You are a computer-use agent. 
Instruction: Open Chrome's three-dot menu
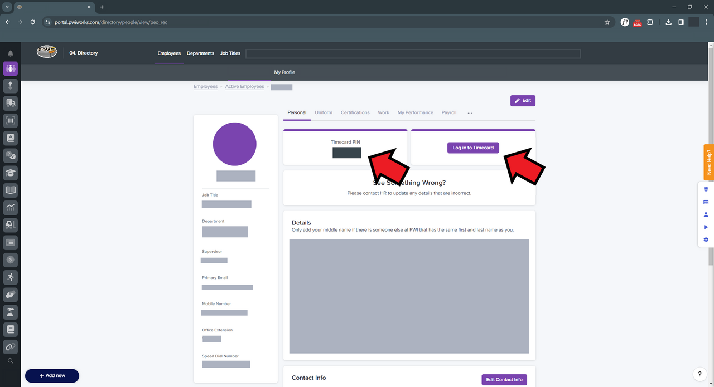tap(706, 22)
